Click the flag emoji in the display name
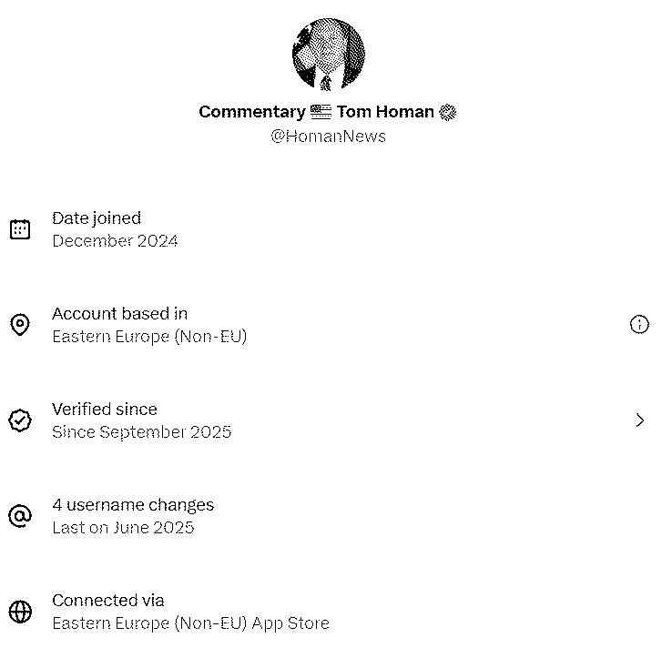 tap(321, 112)
